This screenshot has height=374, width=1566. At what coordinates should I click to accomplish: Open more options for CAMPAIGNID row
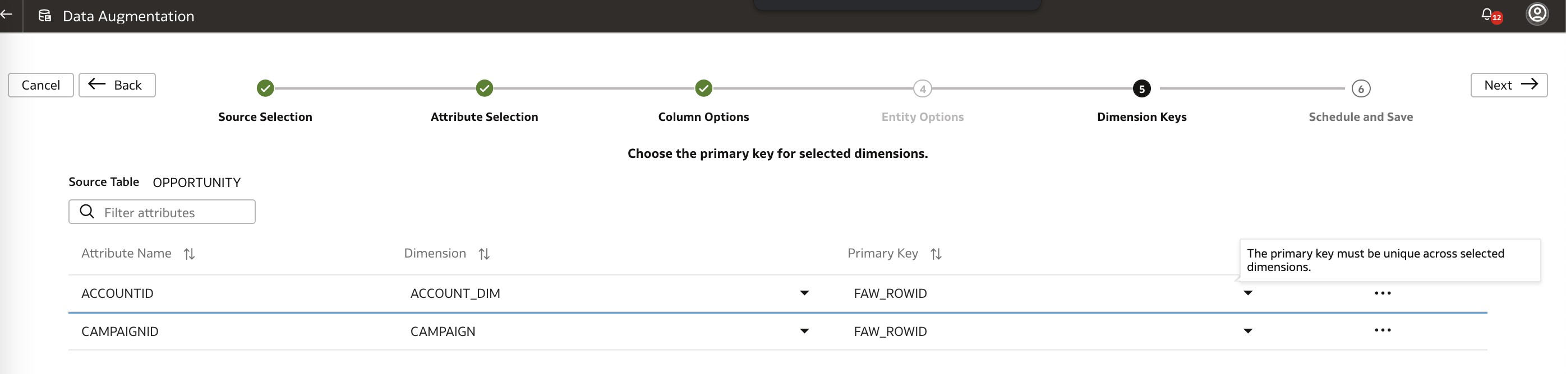pyautogui.click(x=1383, y=330)
